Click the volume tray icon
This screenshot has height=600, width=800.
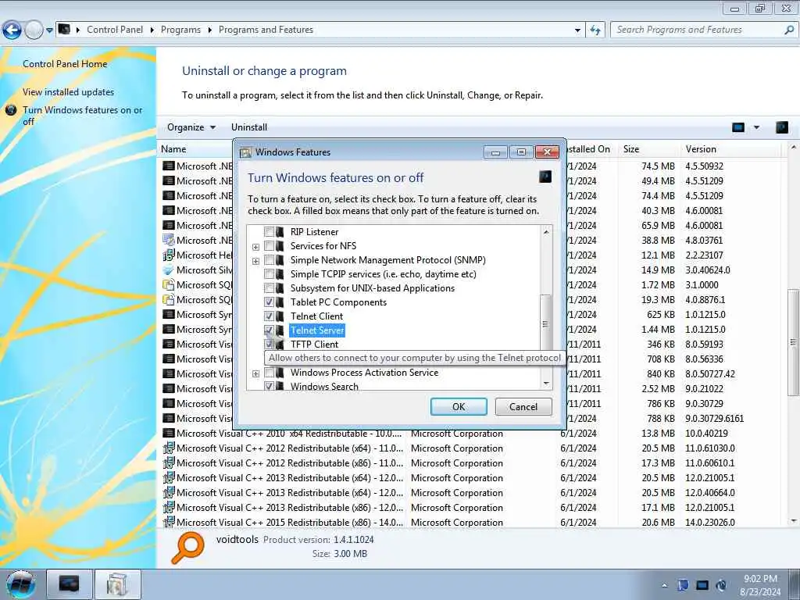click(x=721, y=585)
